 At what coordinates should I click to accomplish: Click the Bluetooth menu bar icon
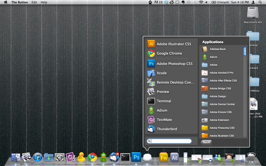click(195, 2)
